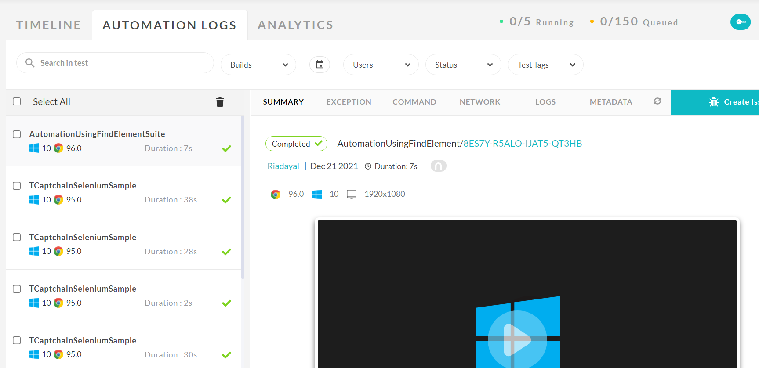Show the Summary tab
The image size is (759, 368).
click(x=283, y=102)
